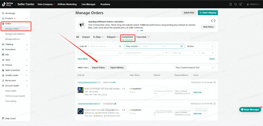Click the View Policy button
263x126 pixels.
click(x=208, y=27)
